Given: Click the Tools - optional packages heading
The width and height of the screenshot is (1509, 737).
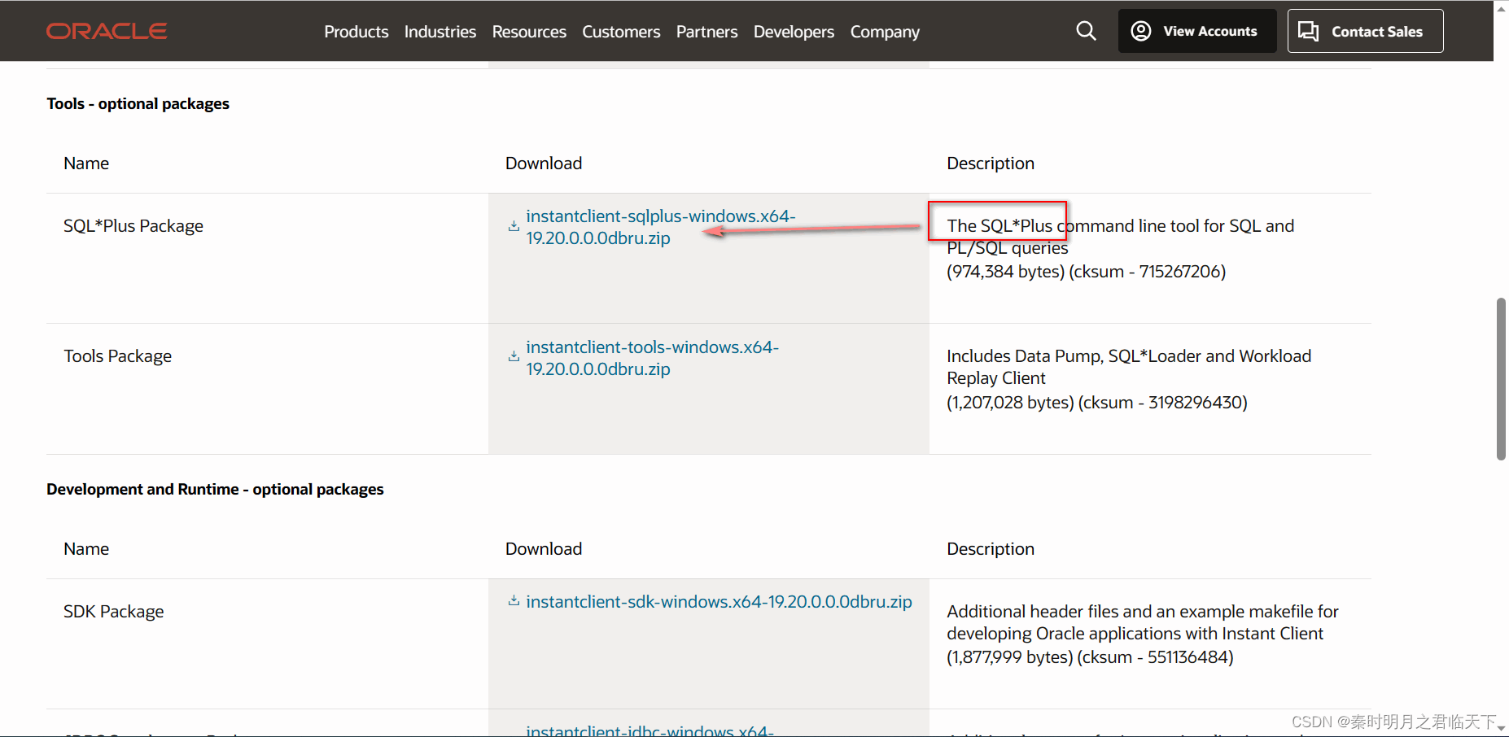Looking at the screenshot, I should click(x=138, y=103).
